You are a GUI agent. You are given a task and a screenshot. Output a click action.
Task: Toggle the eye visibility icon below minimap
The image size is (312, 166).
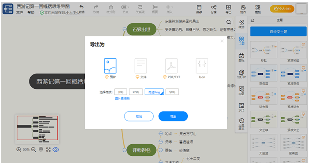pos(56,150)
